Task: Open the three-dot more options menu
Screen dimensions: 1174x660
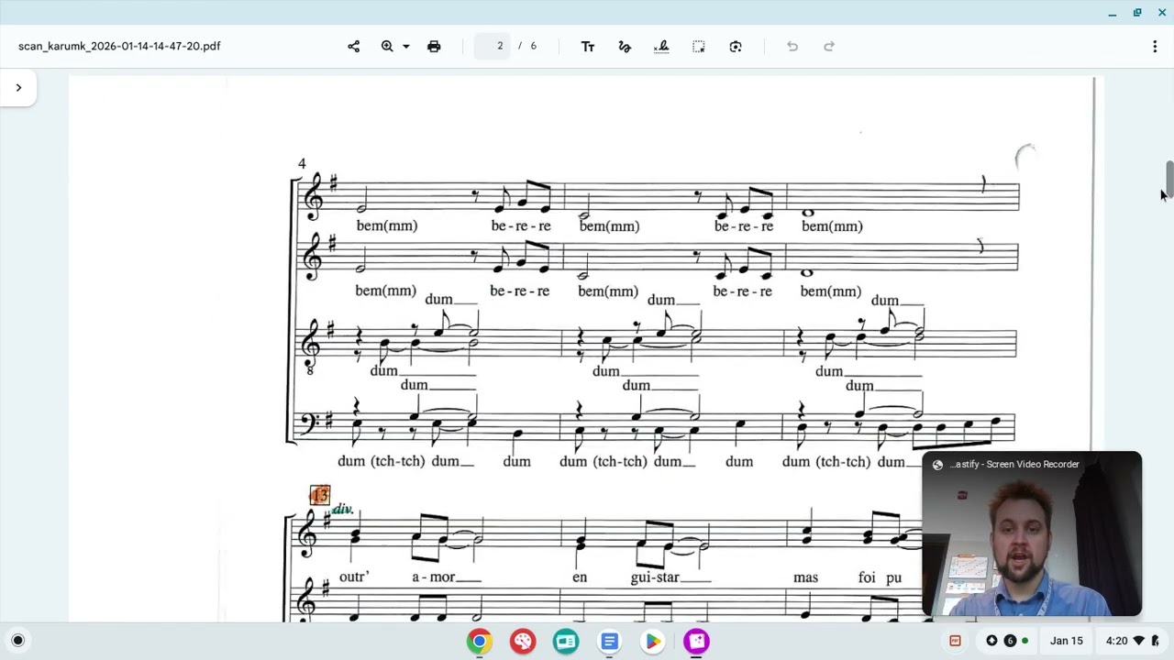Action: point(1155,46)
